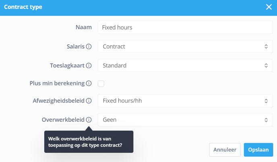
Task: Show info for Plus min berekening
Action: 89,83
